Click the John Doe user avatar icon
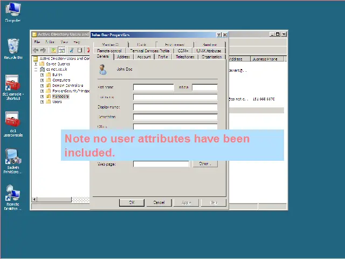 click(103, 70)
